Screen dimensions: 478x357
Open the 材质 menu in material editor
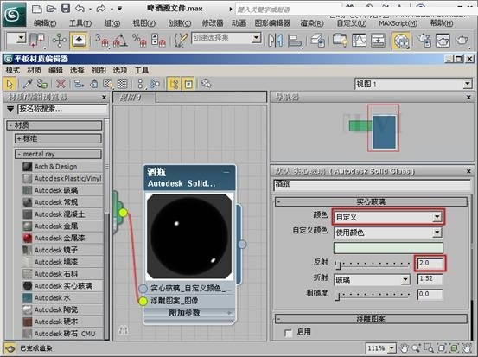[35, 70]
